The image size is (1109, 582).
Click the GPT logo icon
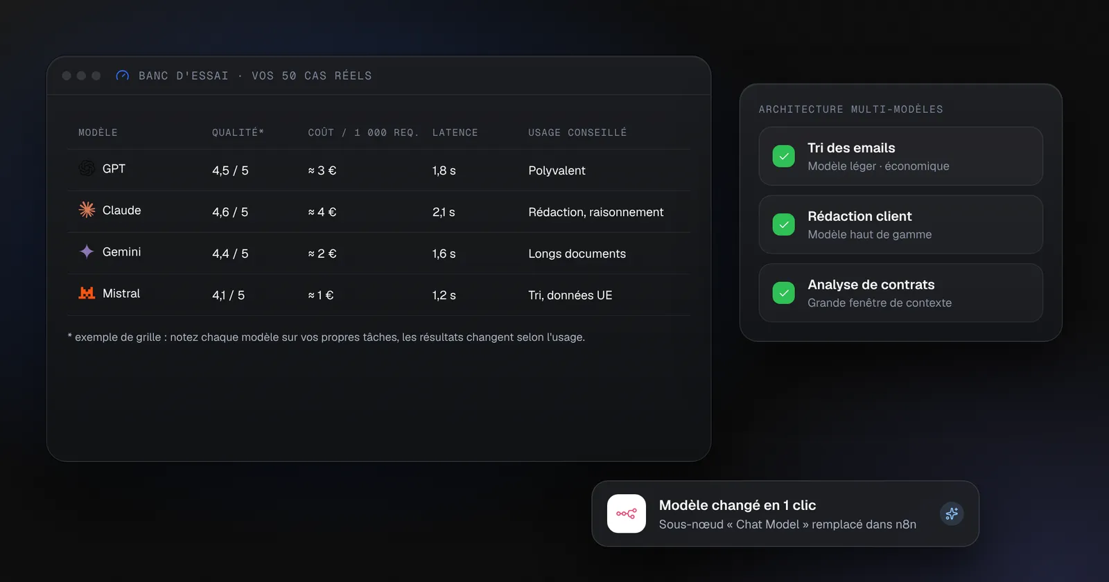tap(87, 168)
